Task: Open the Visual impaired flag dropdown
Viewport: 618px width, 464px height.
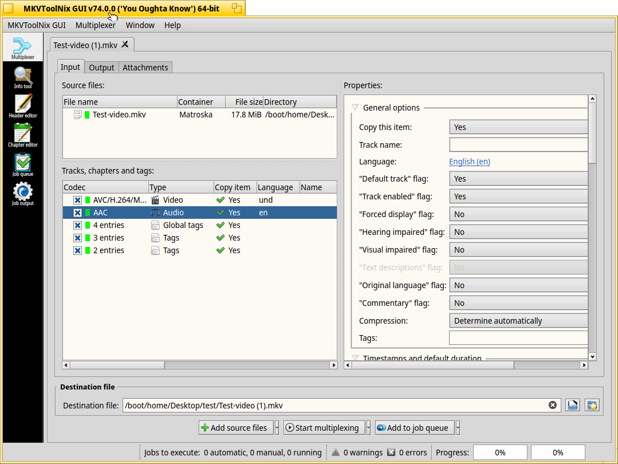Action: (518, 250)
